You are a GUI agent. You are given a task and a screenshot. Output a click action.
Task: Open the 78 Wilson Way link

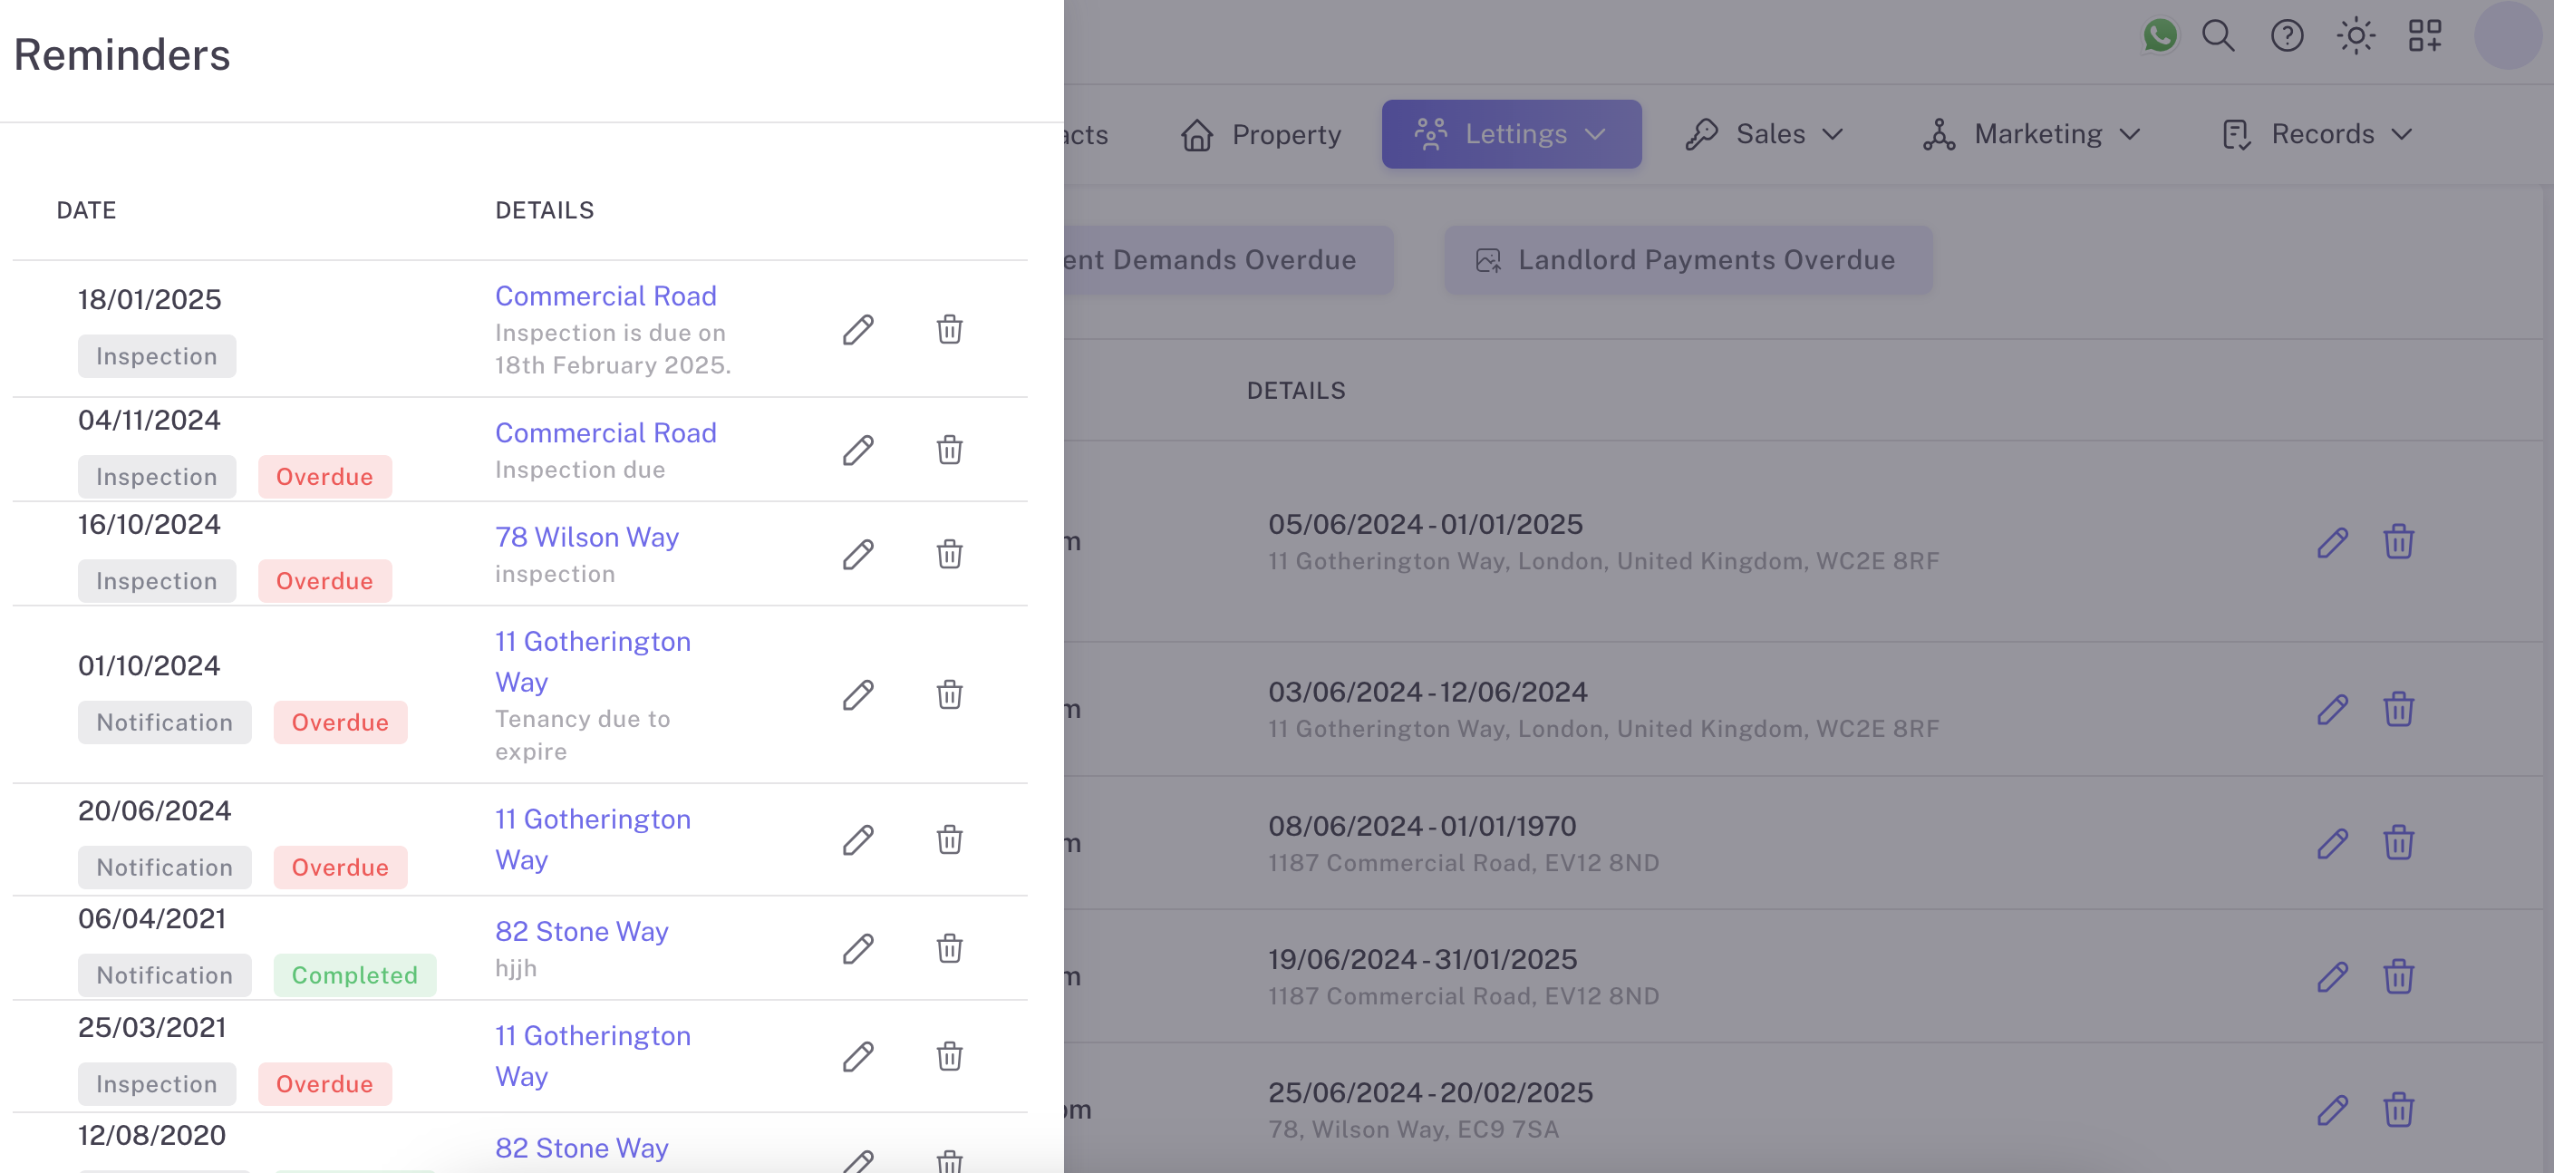[587, 538]
